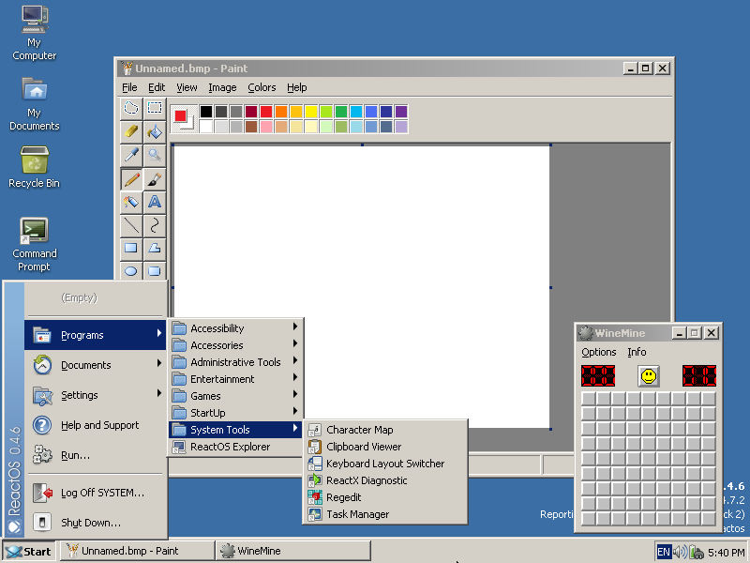This screenshot has width=750, height=563.
Task: Select the Free-form select tool in Paint
Action: pyautogui.click(x=131, y=108)
